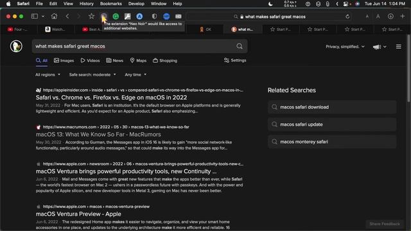Screen dimensions: 411x231
Task: Expand the 'Any time' filter
Action: [x=136, y=74]
